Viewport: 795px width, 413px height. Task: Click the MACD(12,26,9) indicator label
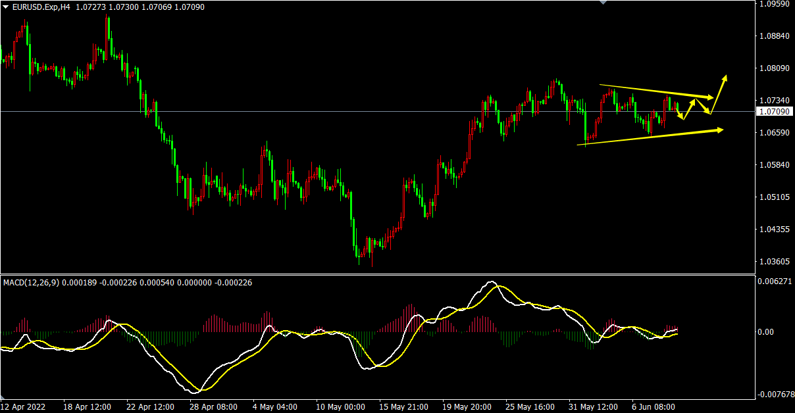(x=32, y=283)
